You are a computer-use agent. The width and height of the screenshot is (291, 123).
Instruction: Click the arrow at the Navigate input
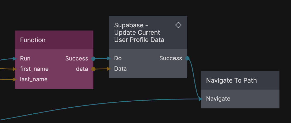click(201, 99)
